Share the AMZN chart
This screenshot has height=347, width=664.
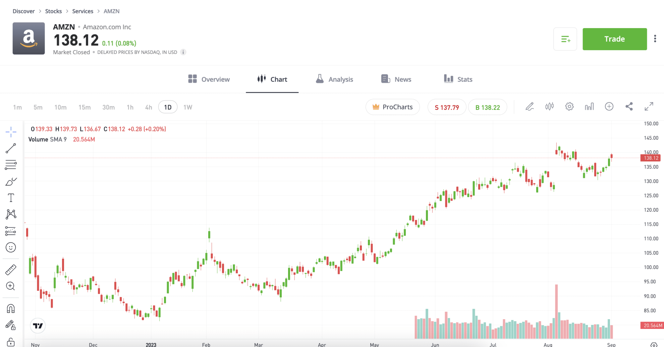[x=629, y=106]
